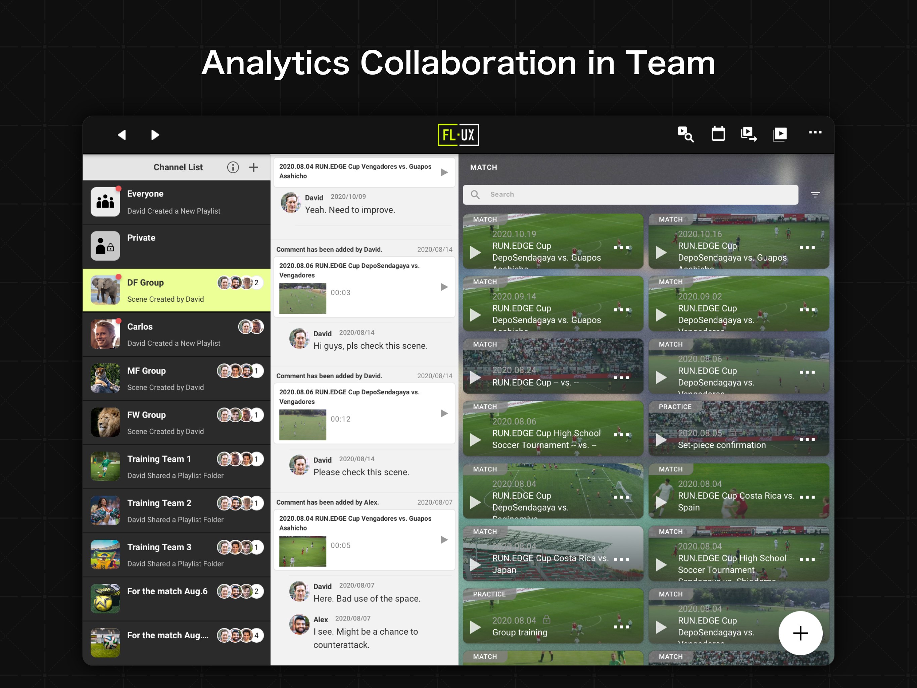The width and height of the screenshot is (917, 688).
Task: Play the Set-piece confirmation practice video
Action: [661, 440]
